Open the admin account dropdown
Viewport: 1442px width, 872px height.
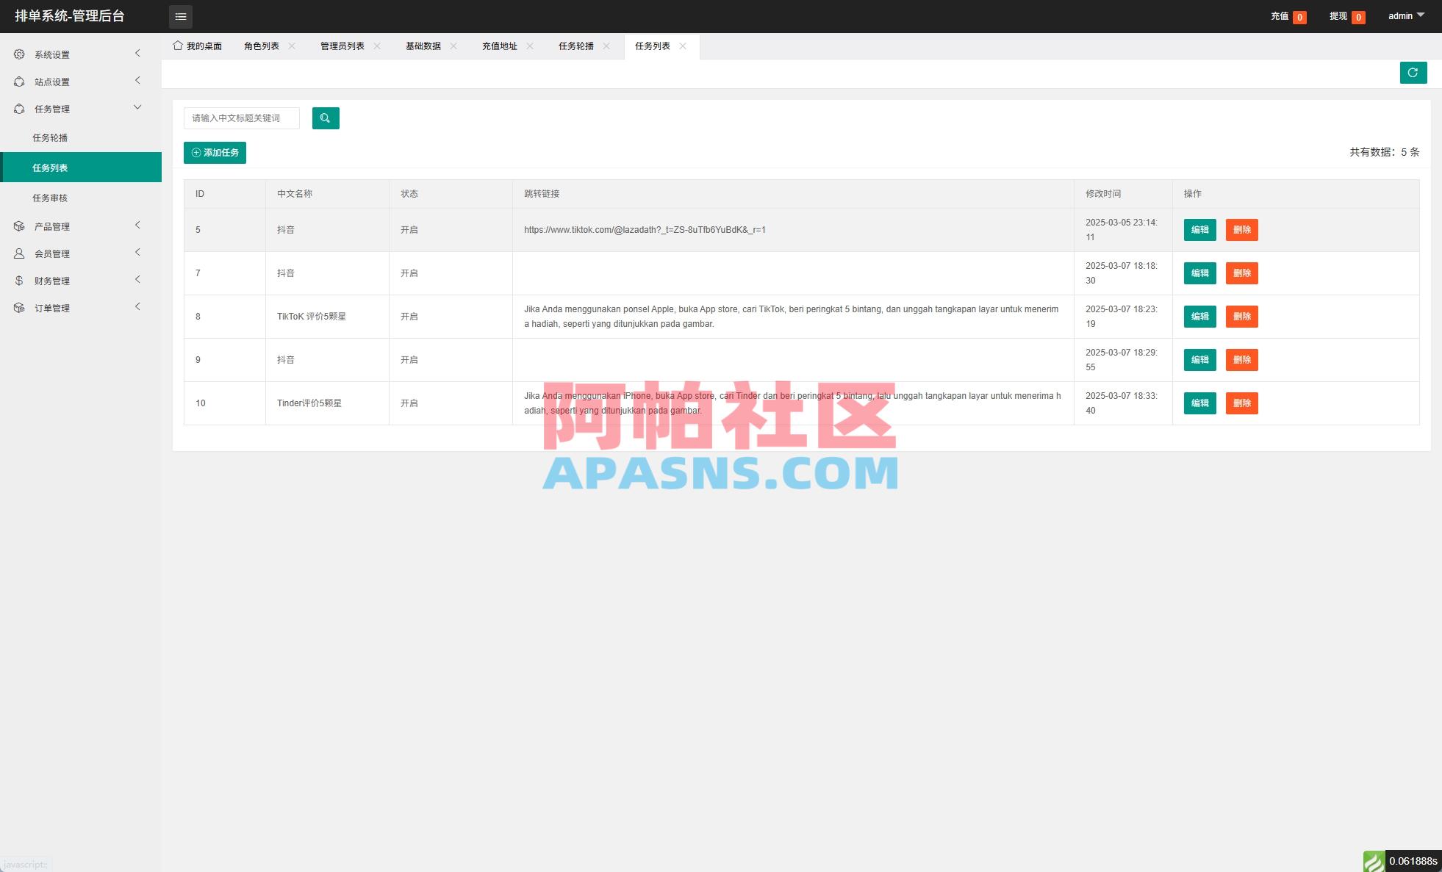tap(1405, 15)
